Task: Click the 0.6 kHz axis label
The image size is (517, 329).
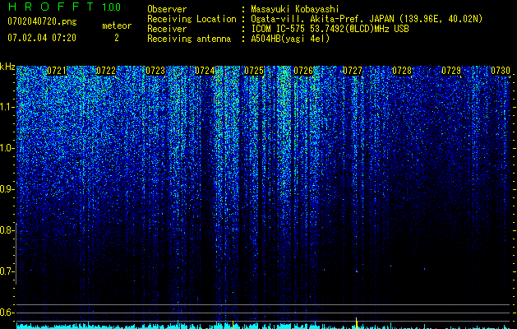Action: [x=6, y=313]
